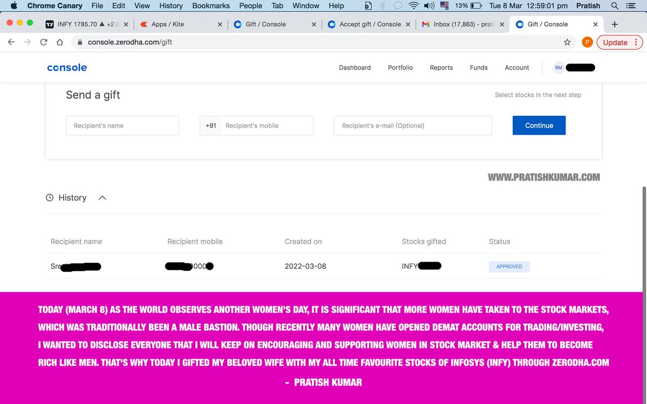The width and height of the screenshot is (647, 404).
Task: Close the Apps / Kite tab
Action: click(219, 24)
